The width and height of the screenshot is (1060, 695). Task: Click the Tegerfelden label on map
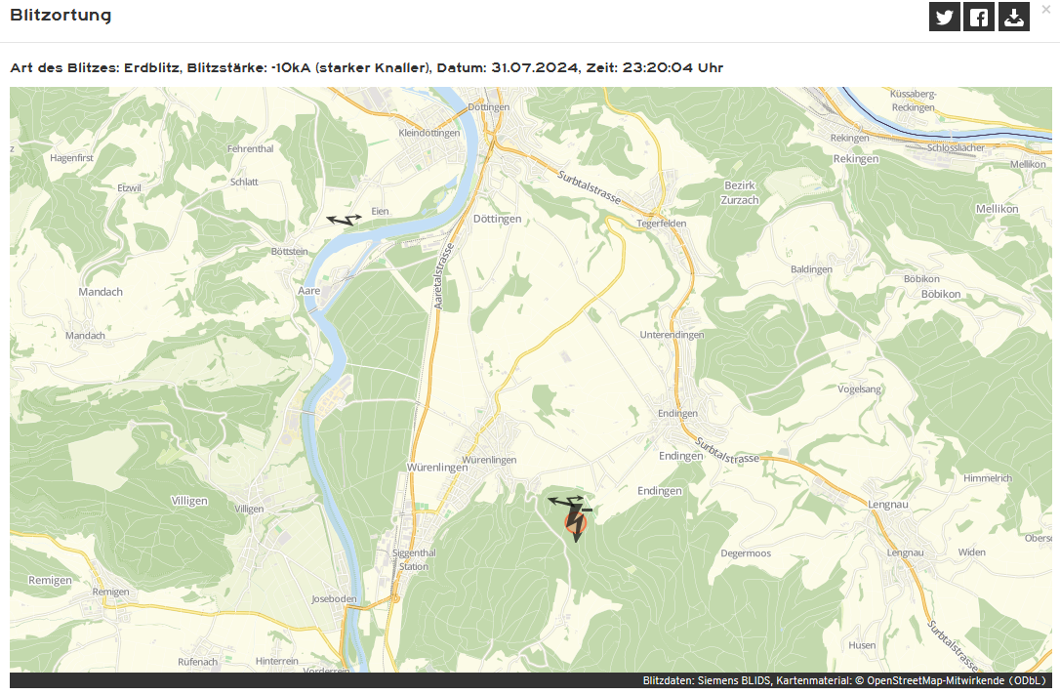(x=661, y=224)
